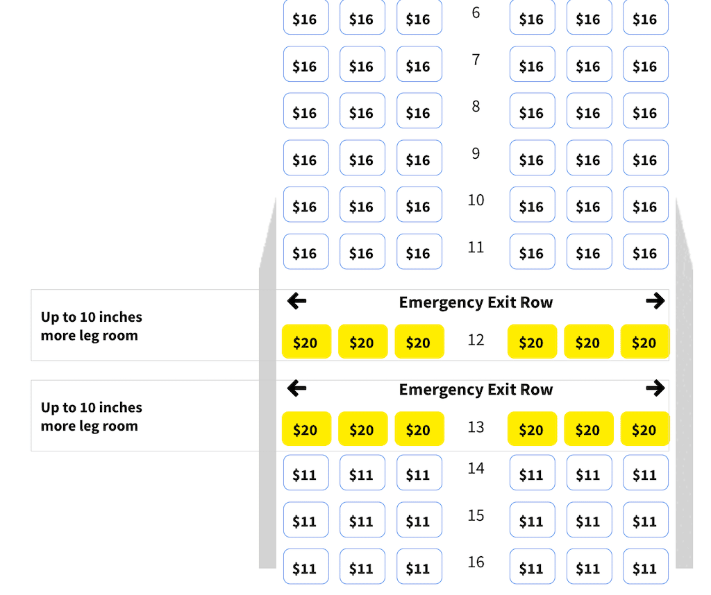The width and height of the screenshot is (711, 595).
Task: Pick the rightmost $16 seat in row 7
Action: coord(646,64)
